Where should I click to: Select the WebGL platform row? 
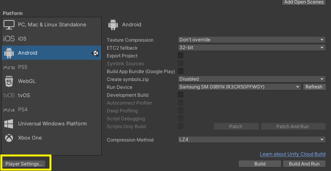pos(51,81)
